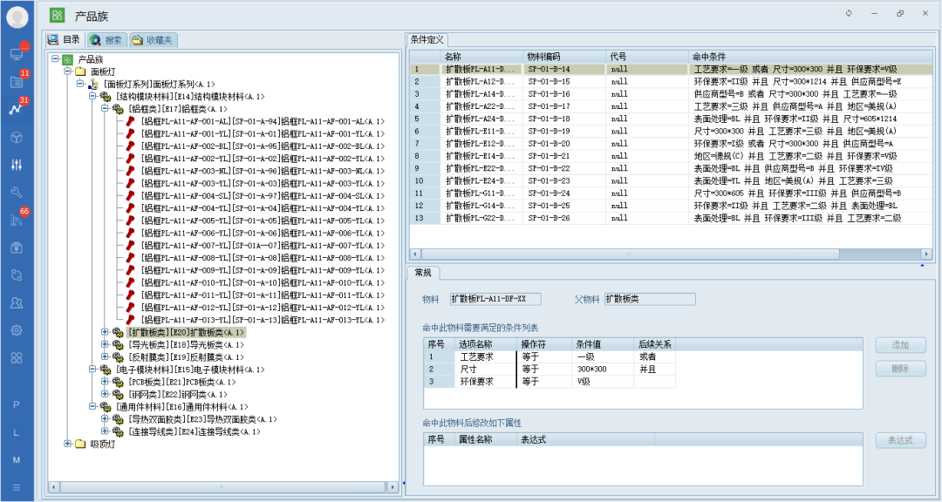Screen dimensions: 942x502
Task: Click the 父物料 input field
Action: coord(650,299)
